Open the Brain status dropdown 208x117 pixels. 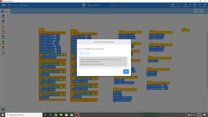coord(179,5)
